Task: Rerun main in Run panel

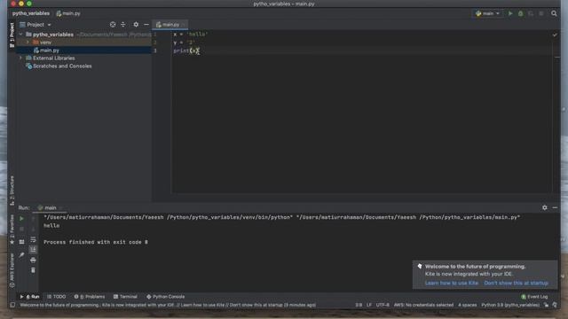Action: coord(21,219)
